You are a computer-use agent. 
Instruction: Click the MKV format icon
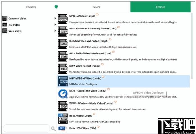point(63,69)
